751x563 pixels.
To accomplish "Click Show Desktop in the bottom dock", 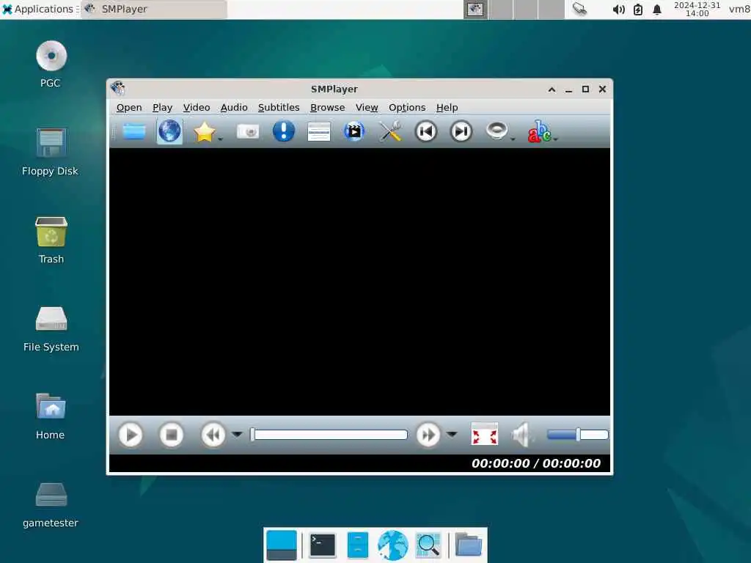I will click(282, 545).
